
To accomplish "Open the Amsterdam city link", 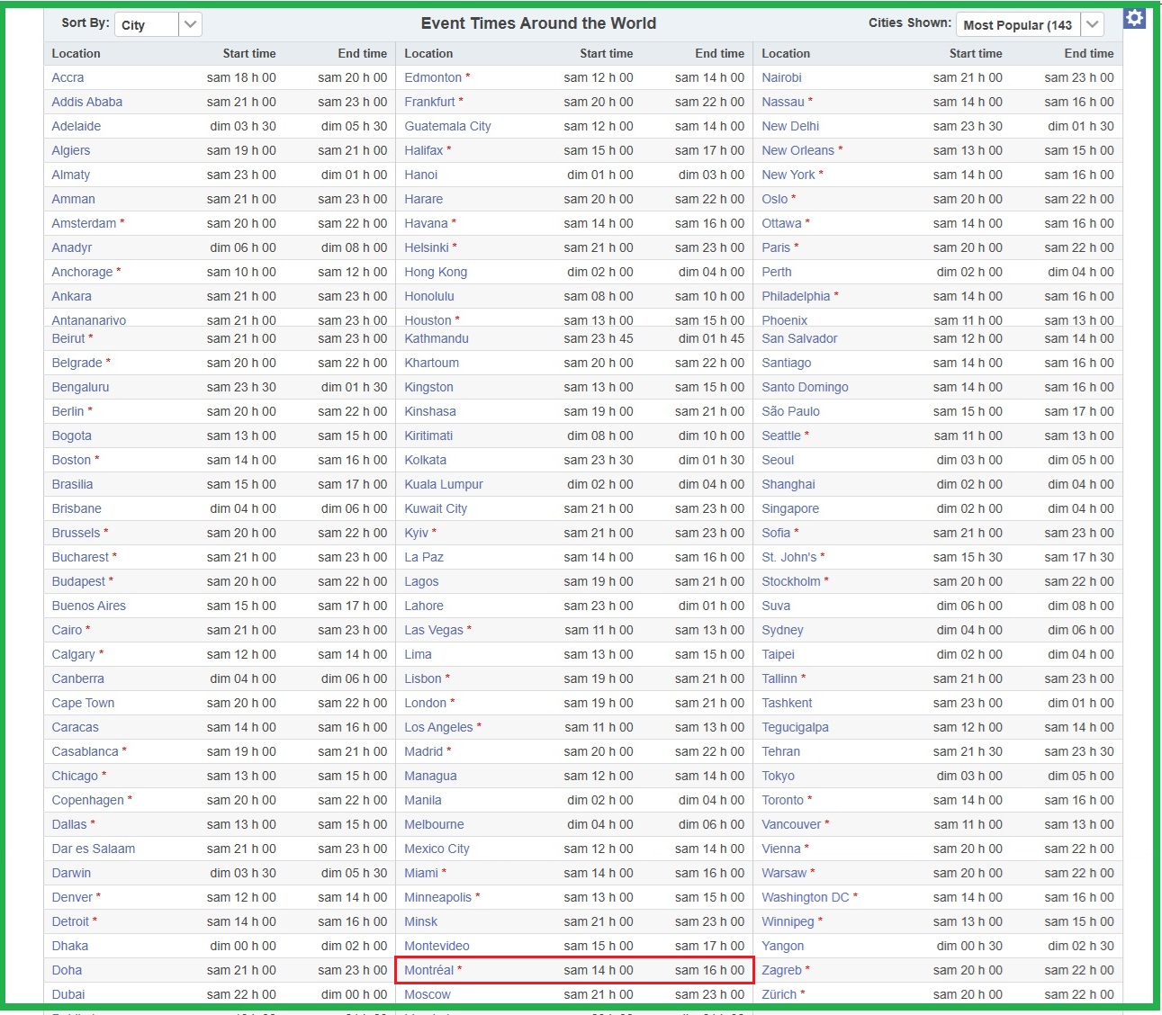I will (x=84, y=223).
